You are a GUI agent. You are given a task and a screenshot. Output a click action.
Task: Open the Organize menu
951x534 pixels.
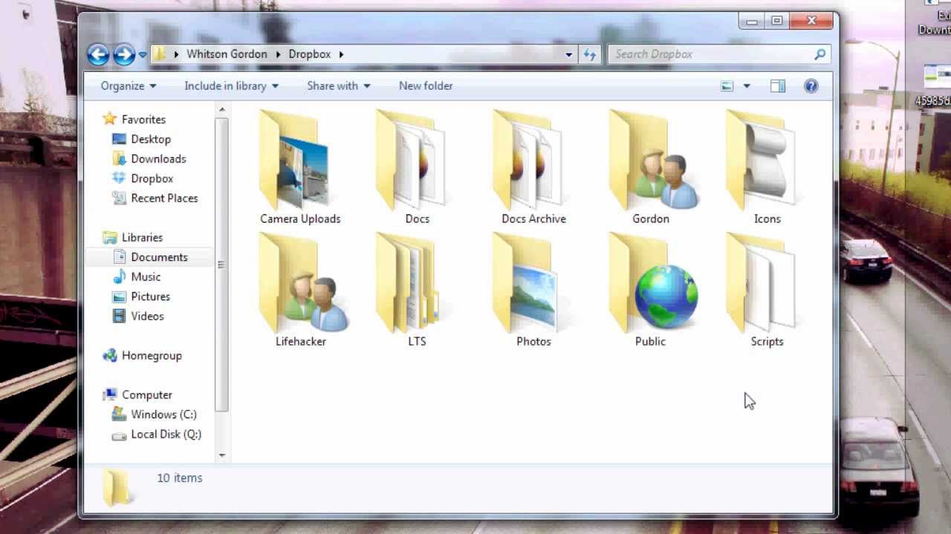pos(127,86)
